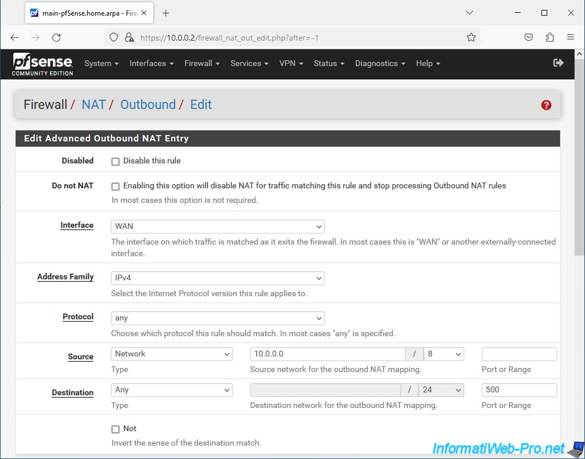Open the Services menu
Image resolution: width=585 pixels, height=459 pixels.
pyautogui.click(x=249, y=63)
